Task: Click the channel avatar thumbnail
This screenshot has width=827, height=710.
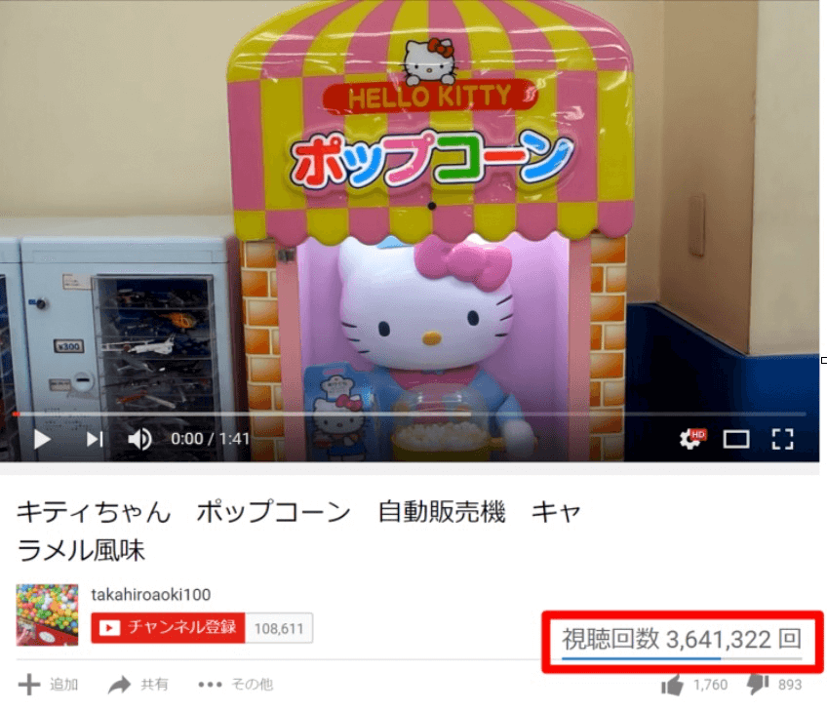Action: click(x=48, y=615)
